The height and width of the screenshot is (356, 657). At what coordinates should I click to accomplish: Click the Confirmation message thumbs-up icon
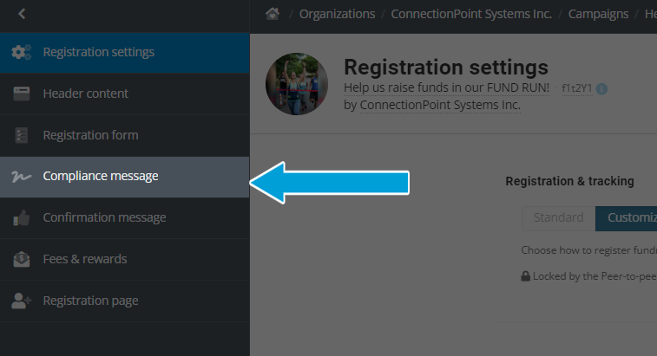(x=22, y=218)
